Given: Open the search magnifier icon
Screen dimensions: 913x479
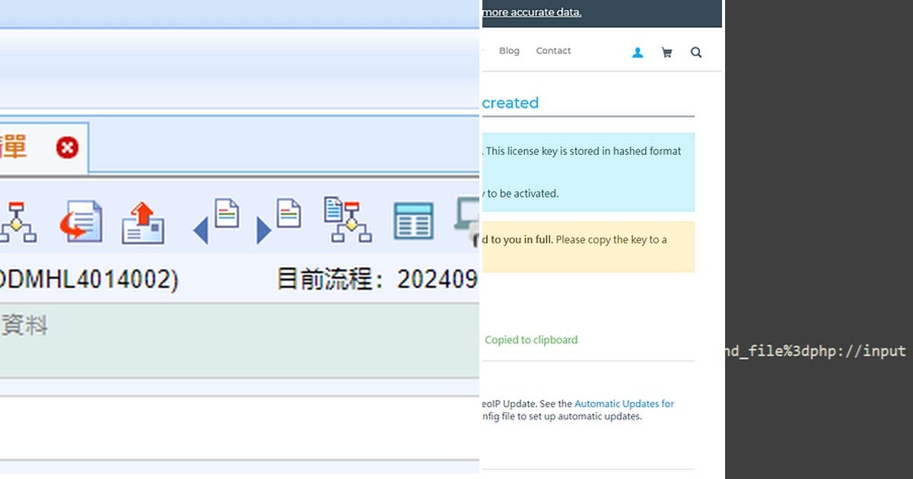Looking at the screenshot, I should tap(696, 52).
